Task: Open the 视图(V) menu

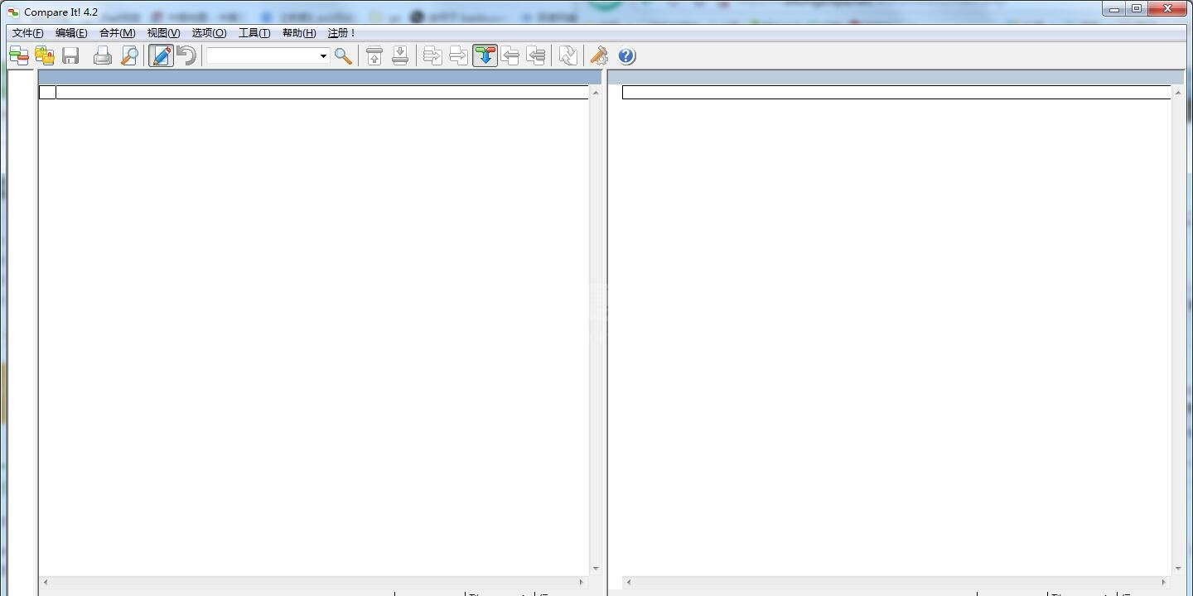Action: pyautogui.click(x=163, y=33)
